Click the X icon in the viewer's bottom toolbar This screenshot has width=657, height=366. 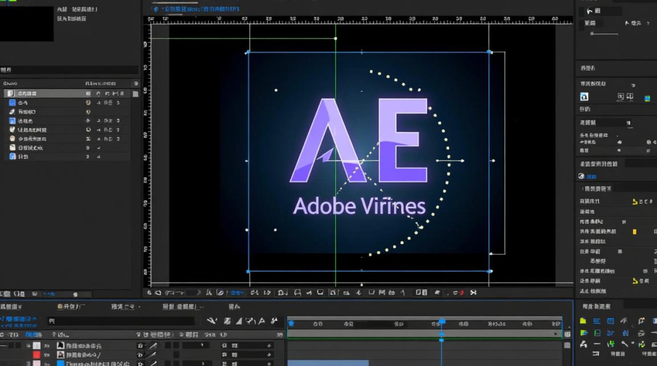pos(473,293)
